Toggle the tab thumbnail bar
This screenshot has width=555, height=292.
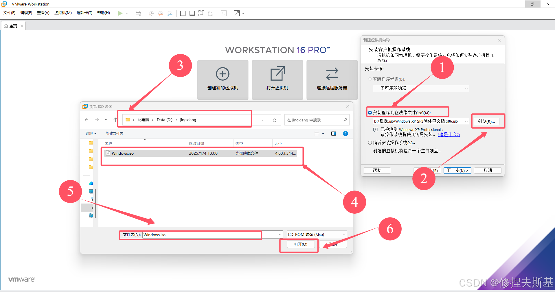coord(192,13)
